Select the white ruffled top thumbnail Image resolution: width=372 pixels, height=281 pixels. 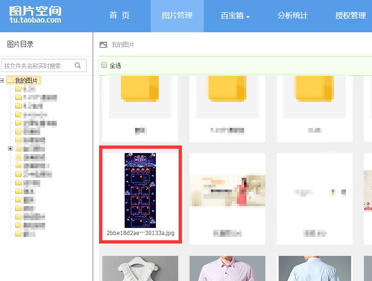140,268
